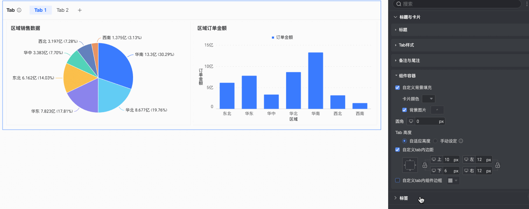The image size is (529, 209).
Task: Toggle the 背景图片 checkbox
Action: 405,110
